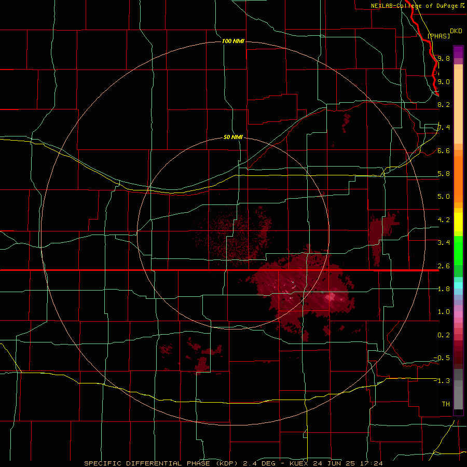Click the 5.0 value on color scale
Viewport: 467px width, 467px height.
(x=444, y=197)
